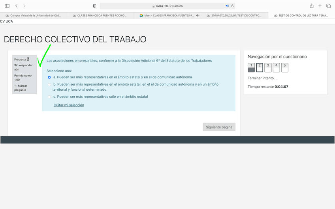
Task: Click the CV UCA header link
Action: click(6, 21)
